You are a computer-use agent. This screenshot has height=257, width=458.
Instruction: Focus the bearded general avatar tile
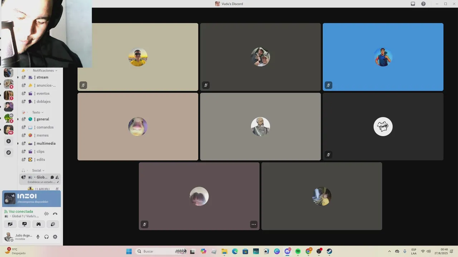click(x=260, y=127)
